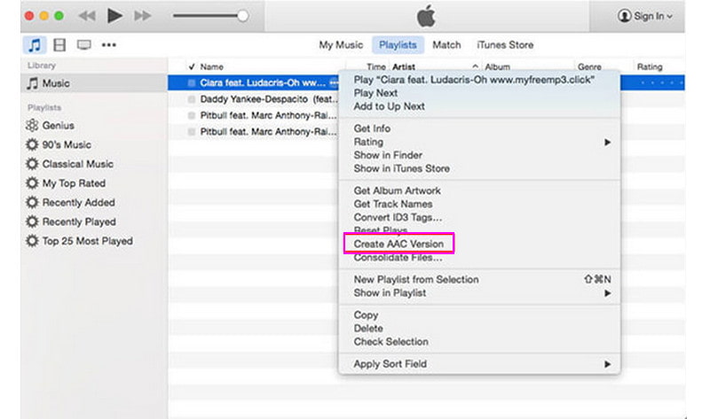
Task: Click the play button in the toolbar
Action: coord(114,16)
